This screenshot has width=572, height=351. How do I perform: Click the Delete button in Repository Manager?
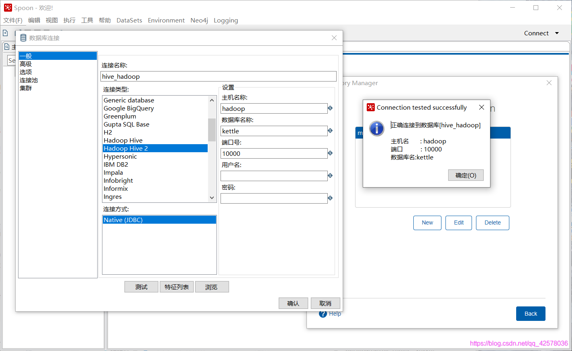pyautogui.click(x=492, y=223)
